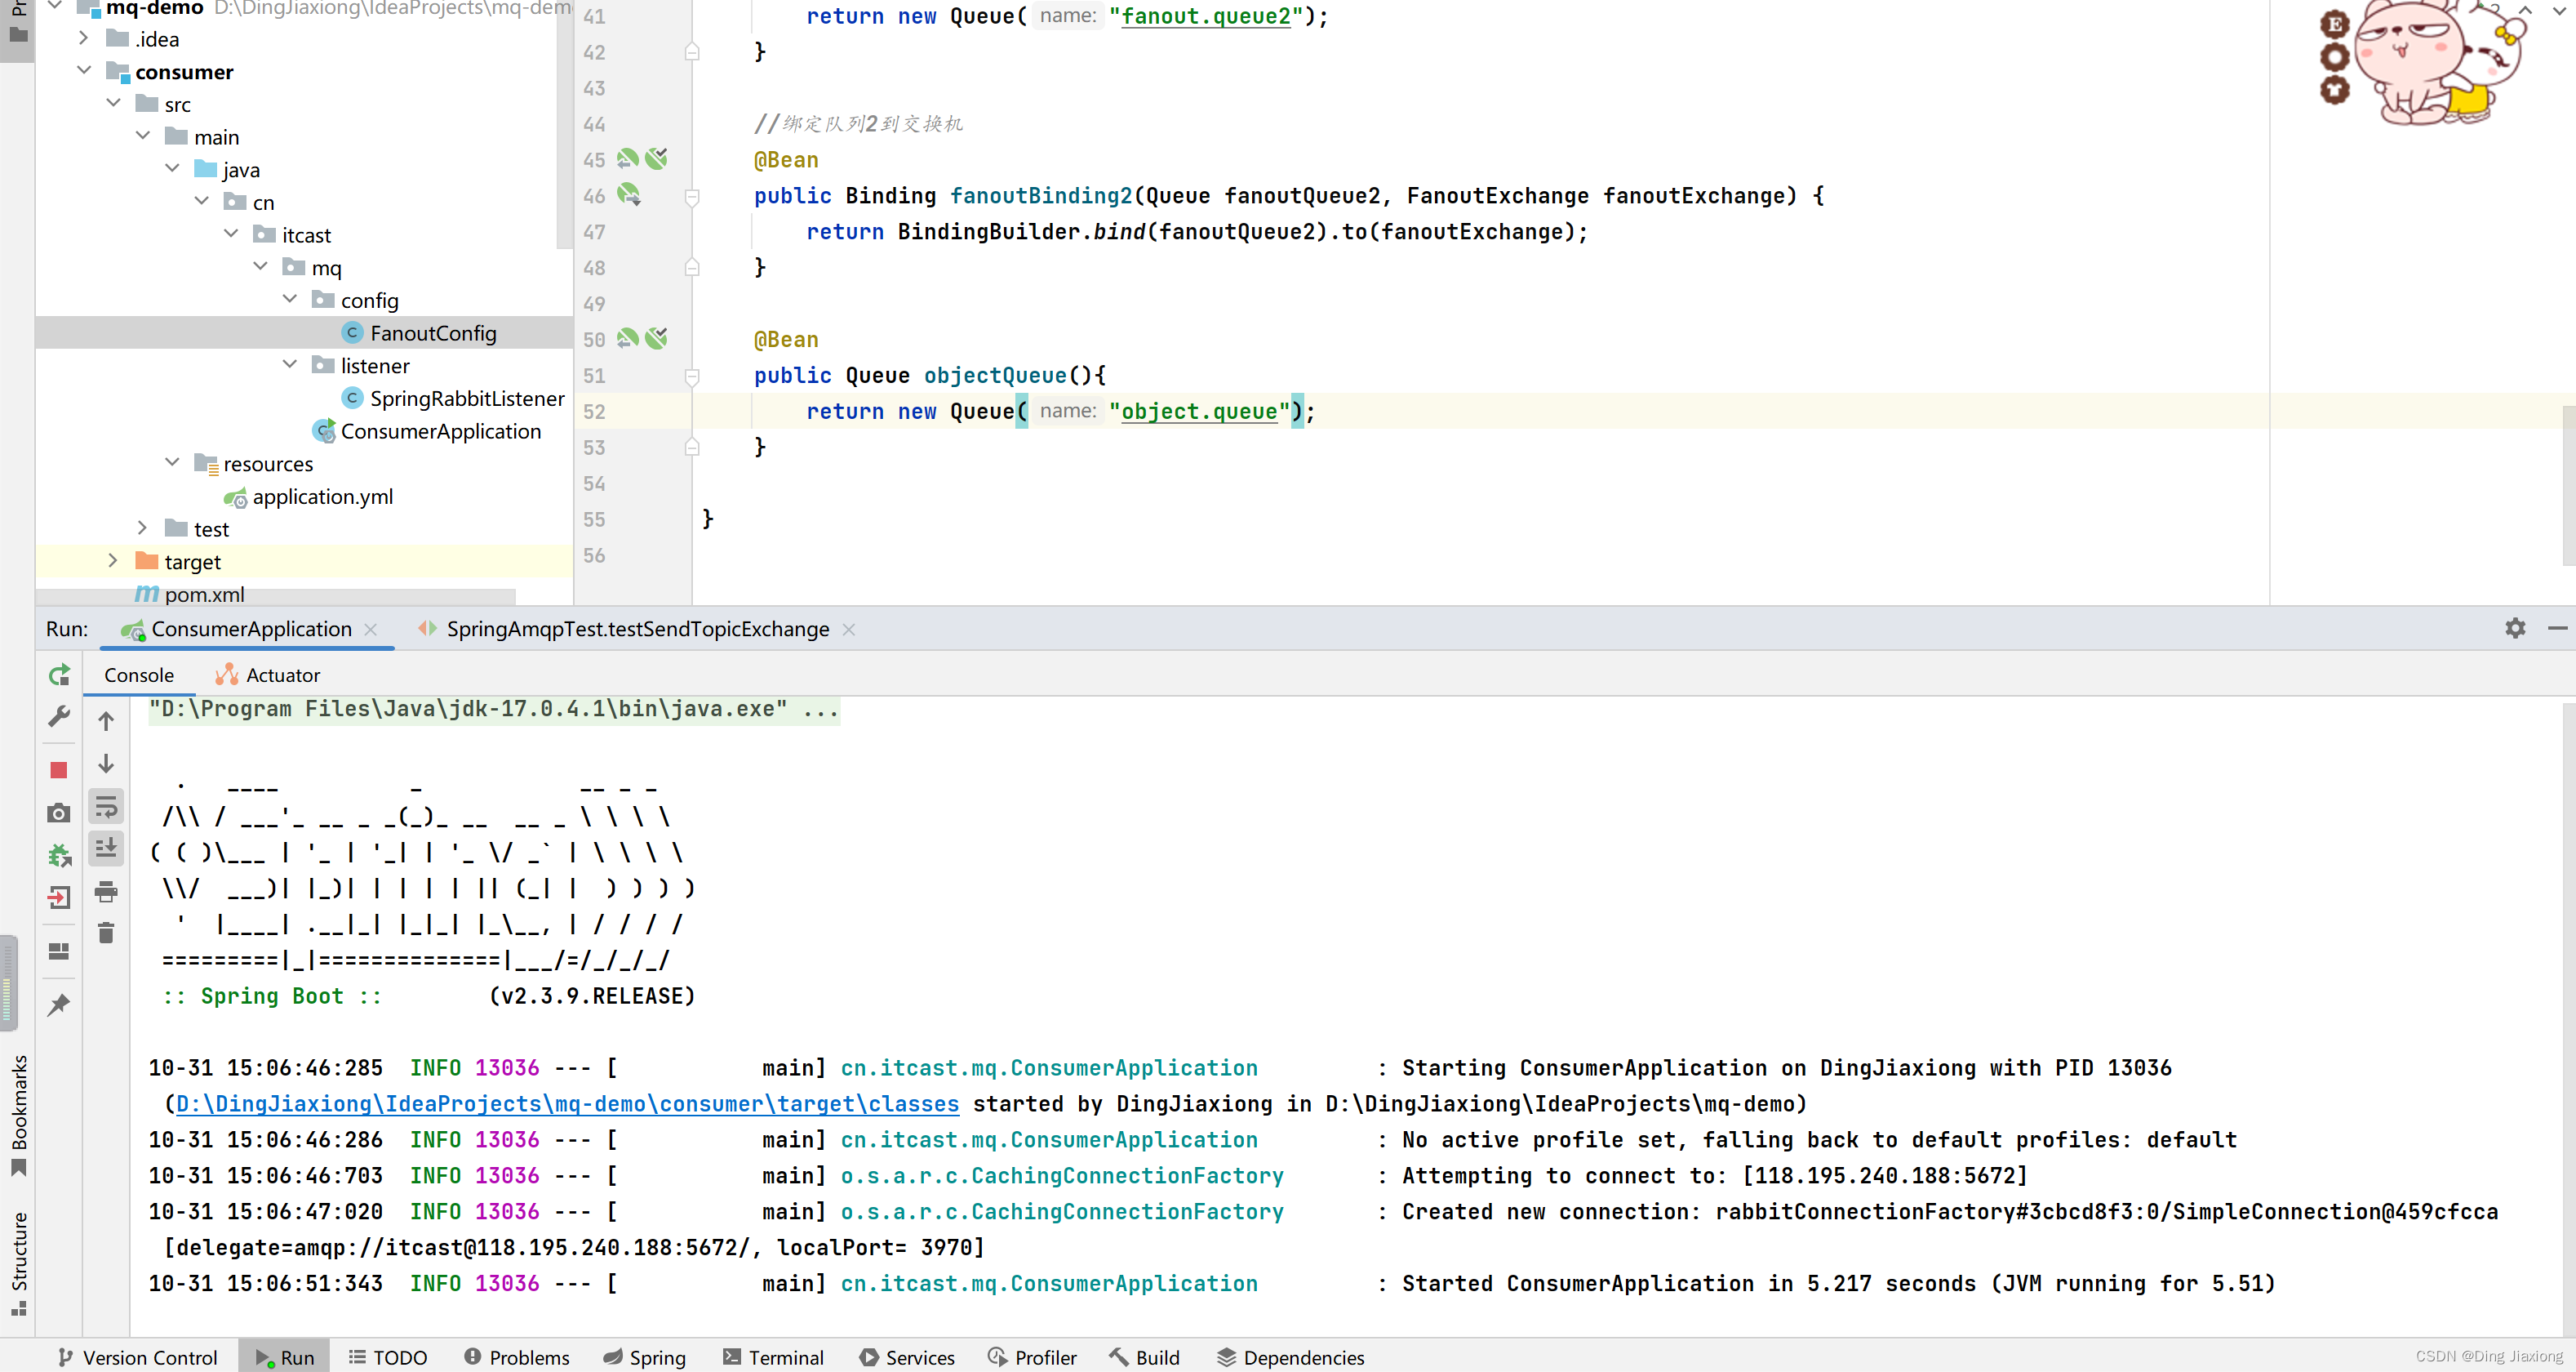Viewport: 2576px width, 1372px height.
Task: Select pom.xml in the project tree
Action: point(203,594)
